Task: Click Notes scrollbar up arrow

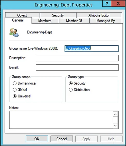Action: tap(115, 114)
